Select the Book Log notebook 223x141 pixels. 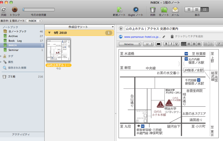tap(15, 41)
